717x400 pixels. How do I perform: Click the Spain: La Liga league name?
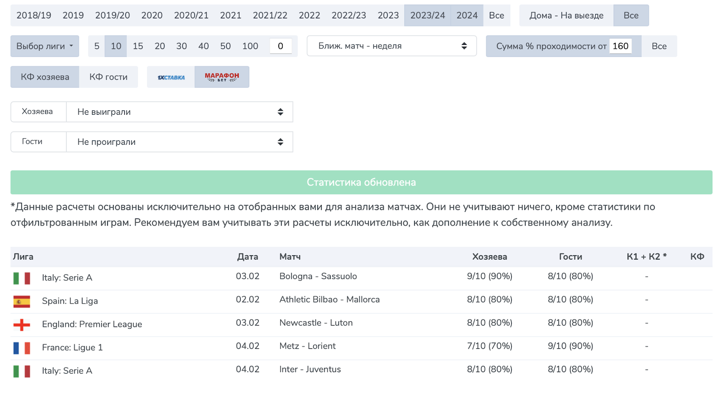tap(70, 301)
